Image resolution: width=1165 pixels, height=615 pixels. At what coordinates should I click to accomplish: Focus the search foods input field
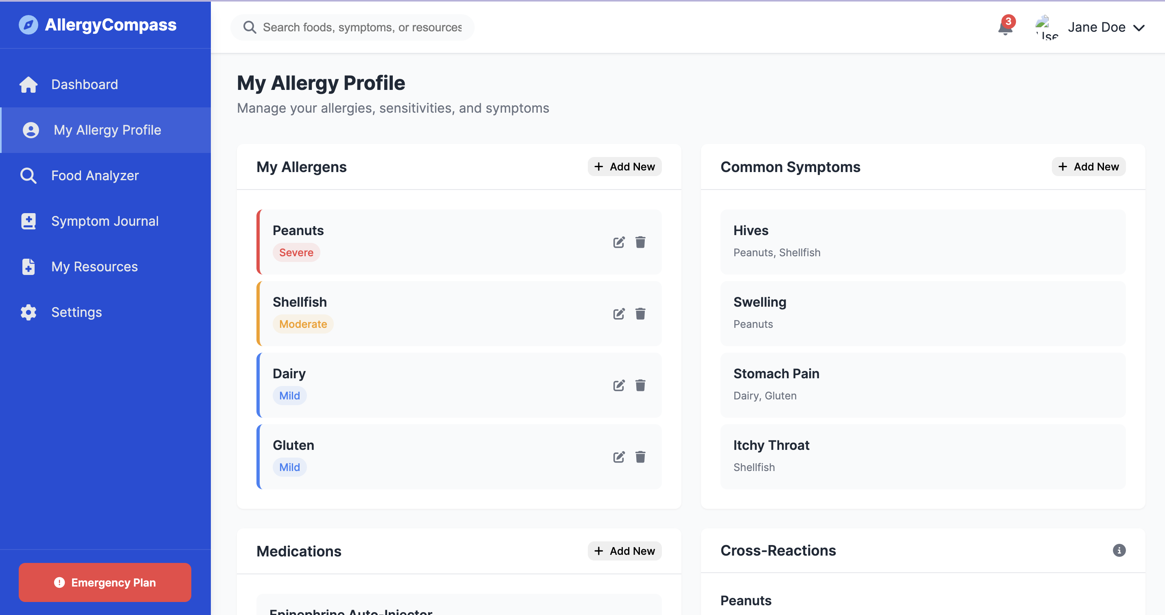click(x=362, y=28)
